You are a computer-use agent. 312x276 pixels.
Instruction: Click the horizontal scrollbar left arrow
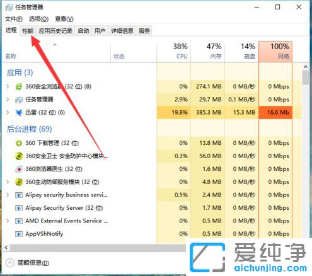pyautogui.click(x=6, y=248)
